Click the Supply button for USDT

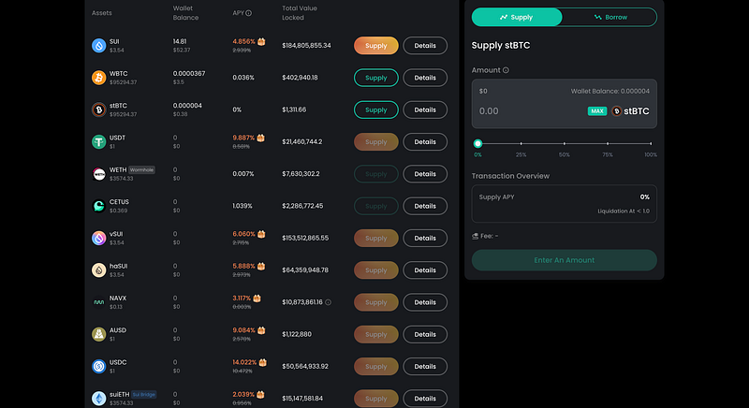pos(376,141)
